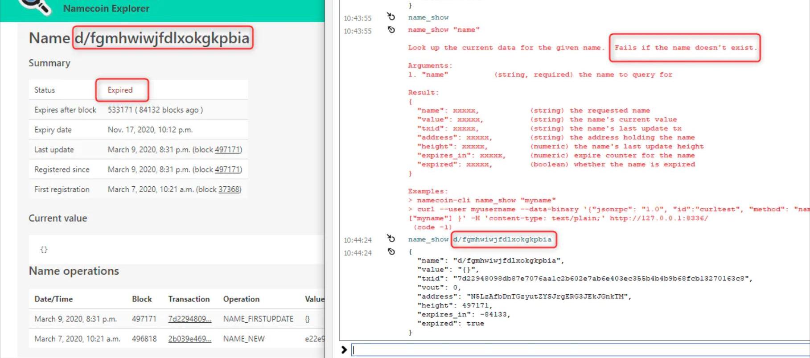Click the request icon beside first name_show command
The width and height of the screenshot is (810, 358).
(x=391, y=17)
